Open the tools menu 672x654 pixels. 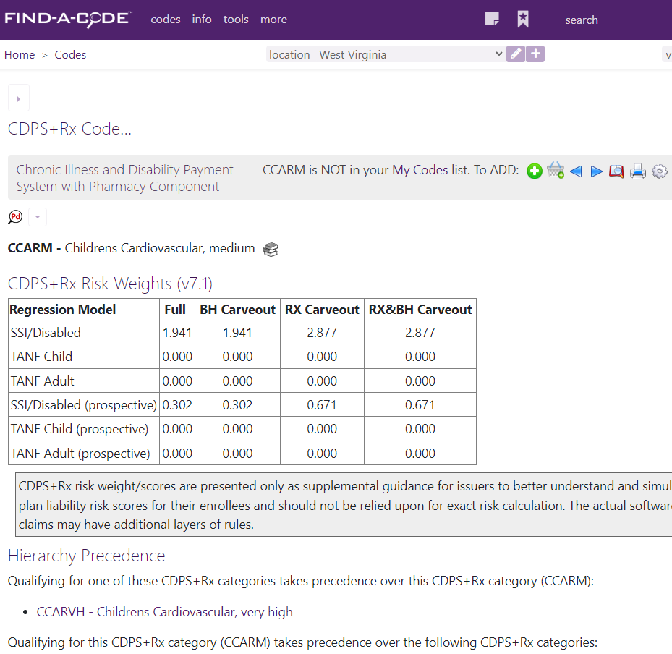coord(236,20)
